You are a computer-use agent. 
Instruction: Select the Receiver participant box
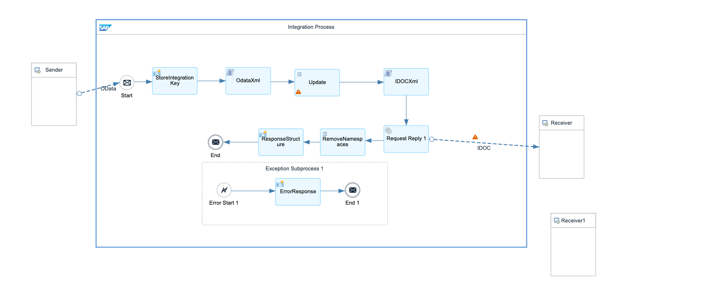click(561, 147)
